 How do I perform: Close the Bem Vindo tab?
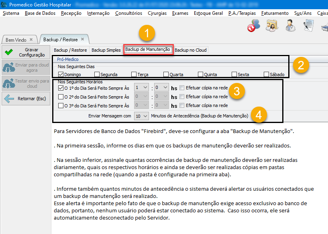click(31, 40)
